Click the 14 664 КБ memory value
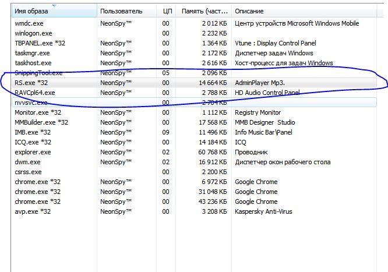The image size is (388, 272). click(213, 83)
